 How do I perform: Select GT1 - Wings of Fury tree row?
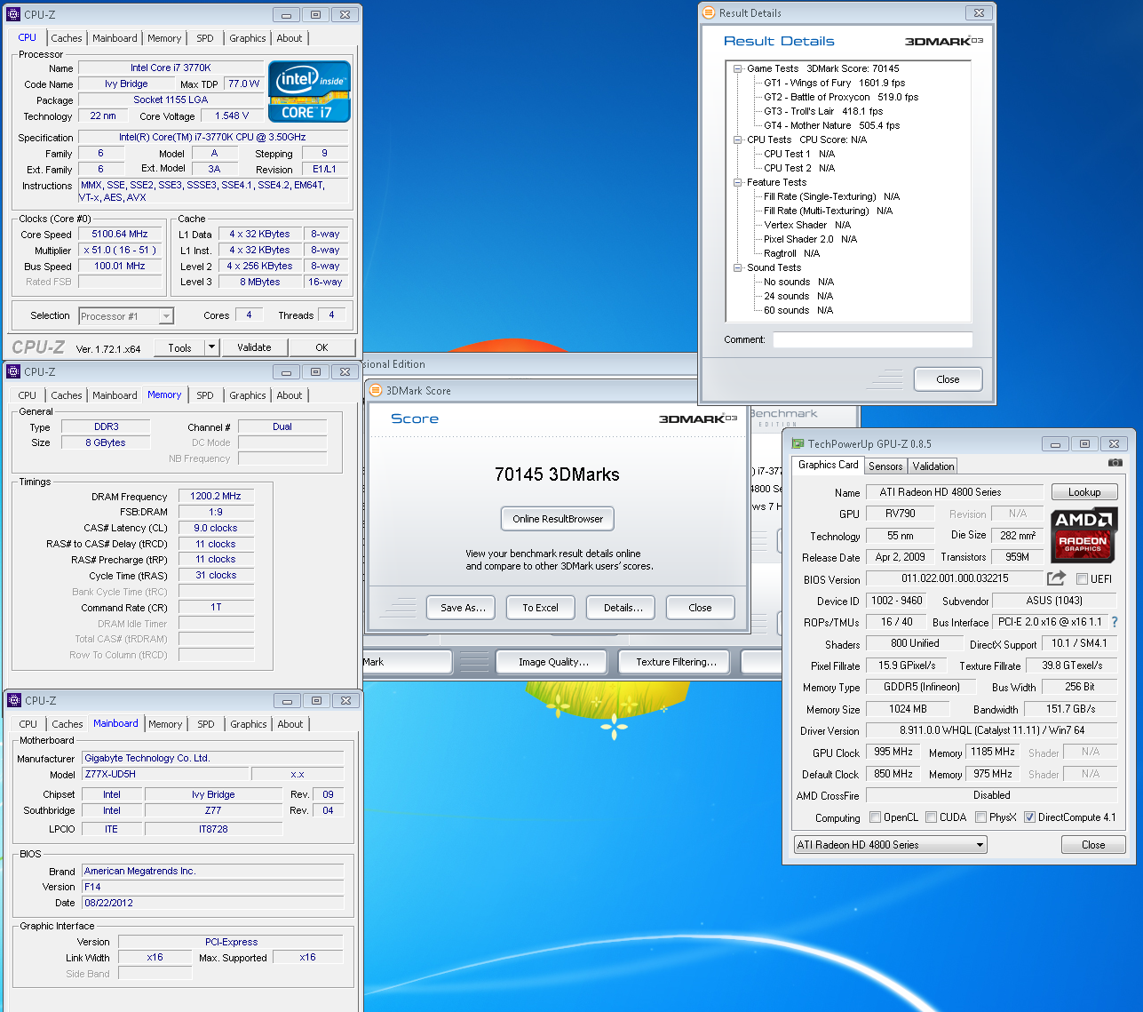(x=834, y=83)
